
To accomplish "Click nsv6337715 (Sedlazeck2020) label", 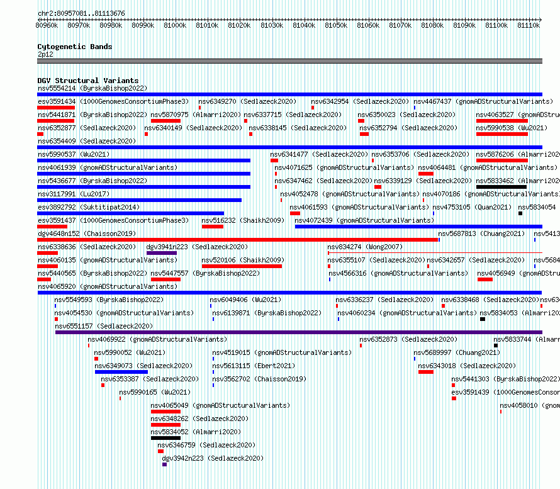I will (293, 115).
